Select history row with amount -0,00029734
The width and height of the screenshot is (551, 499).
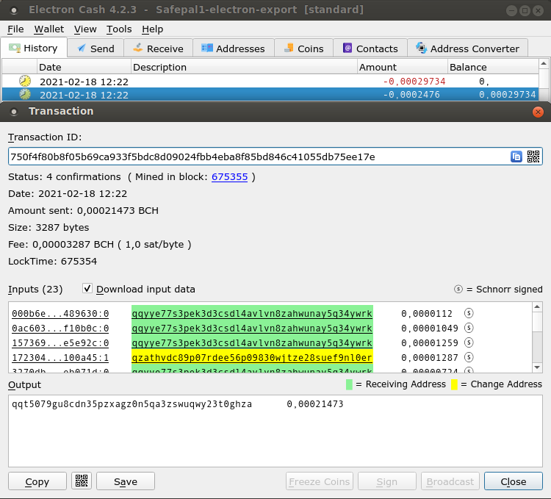point(270,81)
